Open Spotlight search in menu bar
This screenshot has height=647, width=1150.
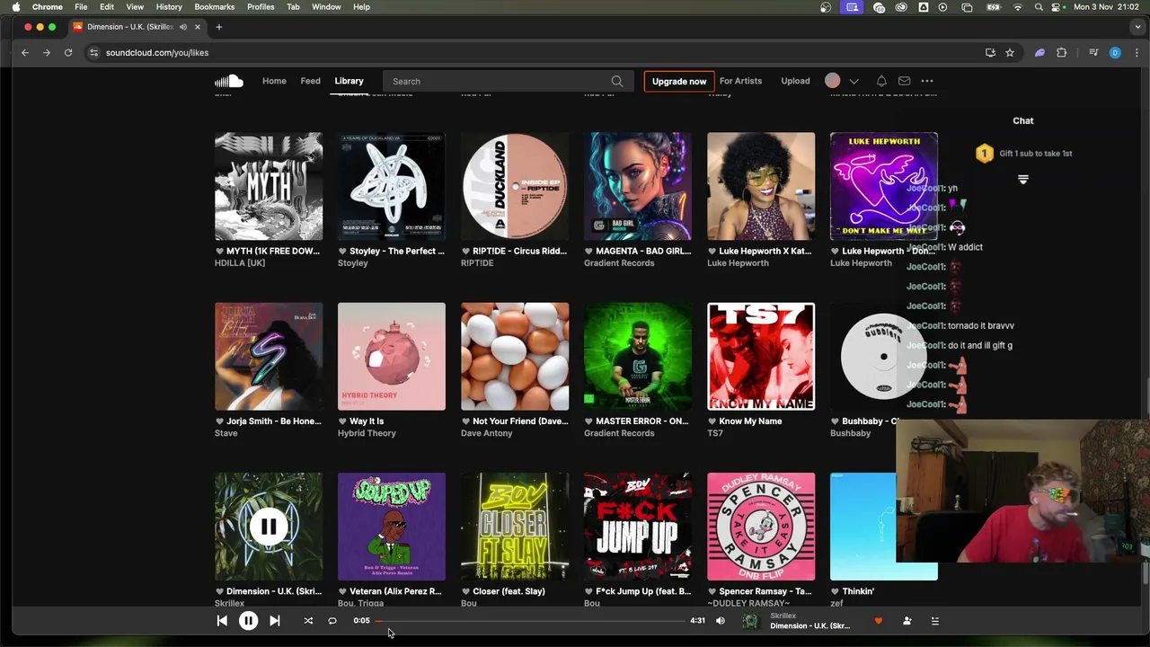click(1039, 7)
